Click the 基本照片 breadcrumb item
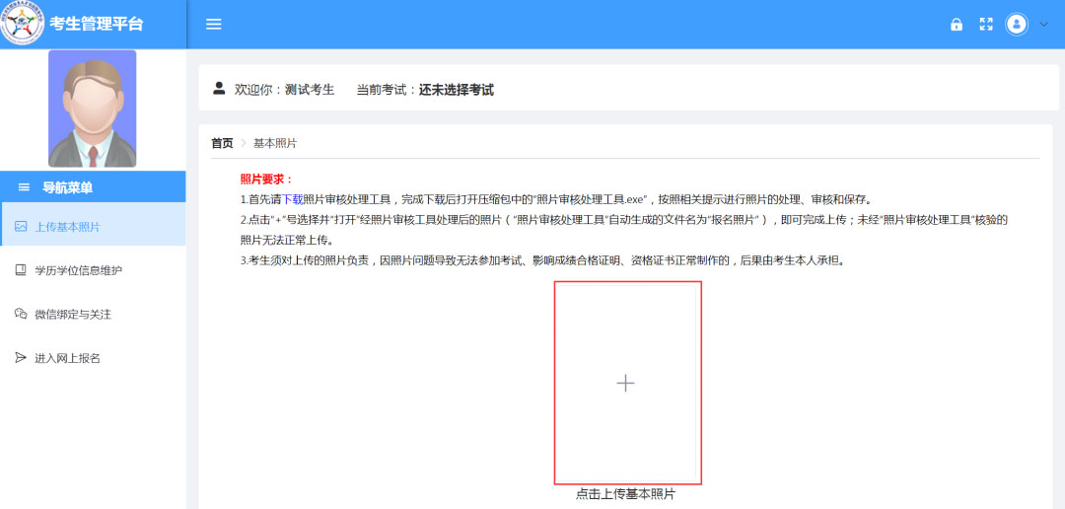The image size is (1065, 509). pyautogui.click(x=275, y=143)
